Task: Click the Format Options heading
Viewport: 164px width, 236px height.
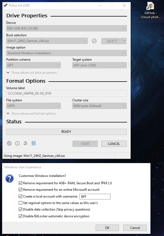Action: pos(26,81)
